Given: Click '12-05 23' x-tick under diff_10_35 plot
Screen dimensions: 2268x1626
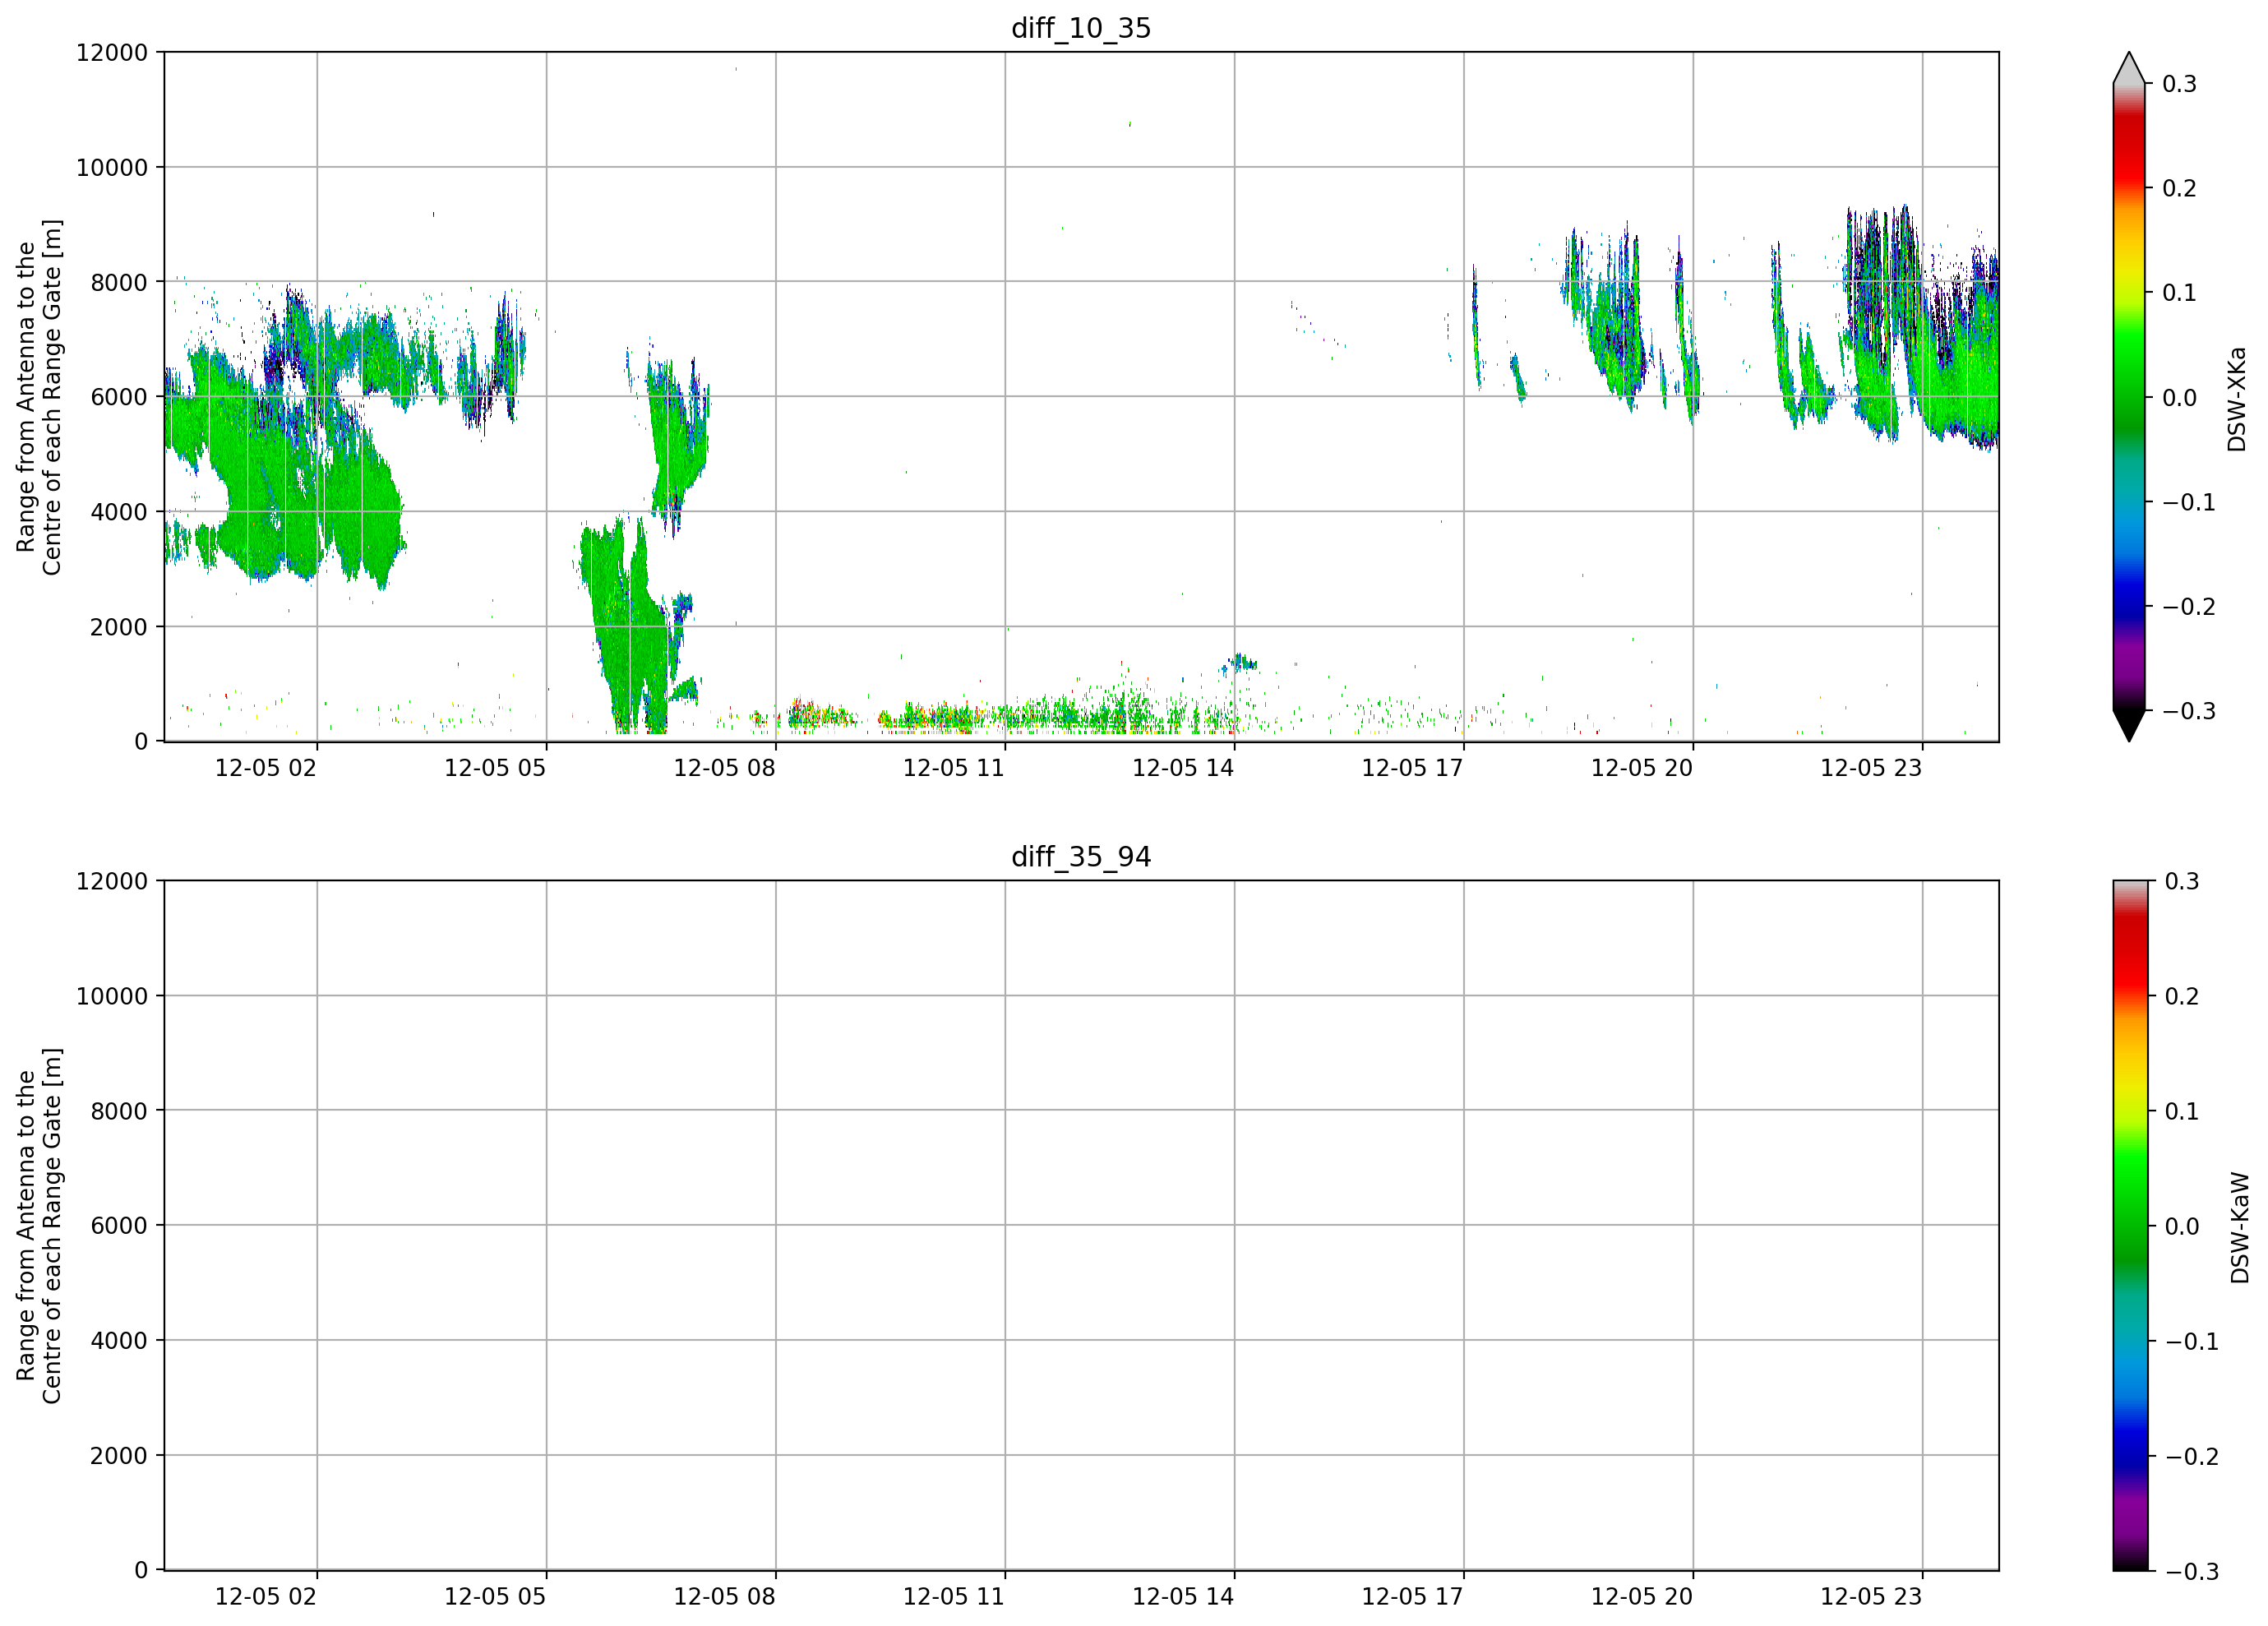Looking at the screenshot, I should [1871, 768].
